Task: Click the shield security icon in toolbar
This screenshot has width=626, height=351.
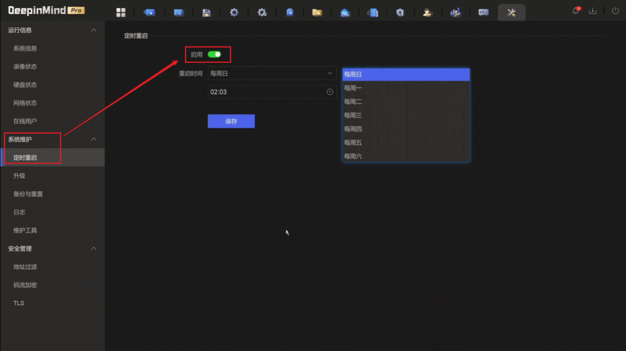Action: (x=400, y=12)
